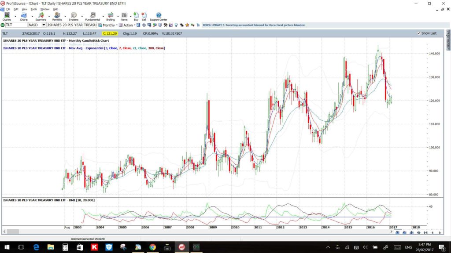Viewport: 451px width, 253px height.
Task: Click the Sell toolbar icon
Action: pos(144,17)
